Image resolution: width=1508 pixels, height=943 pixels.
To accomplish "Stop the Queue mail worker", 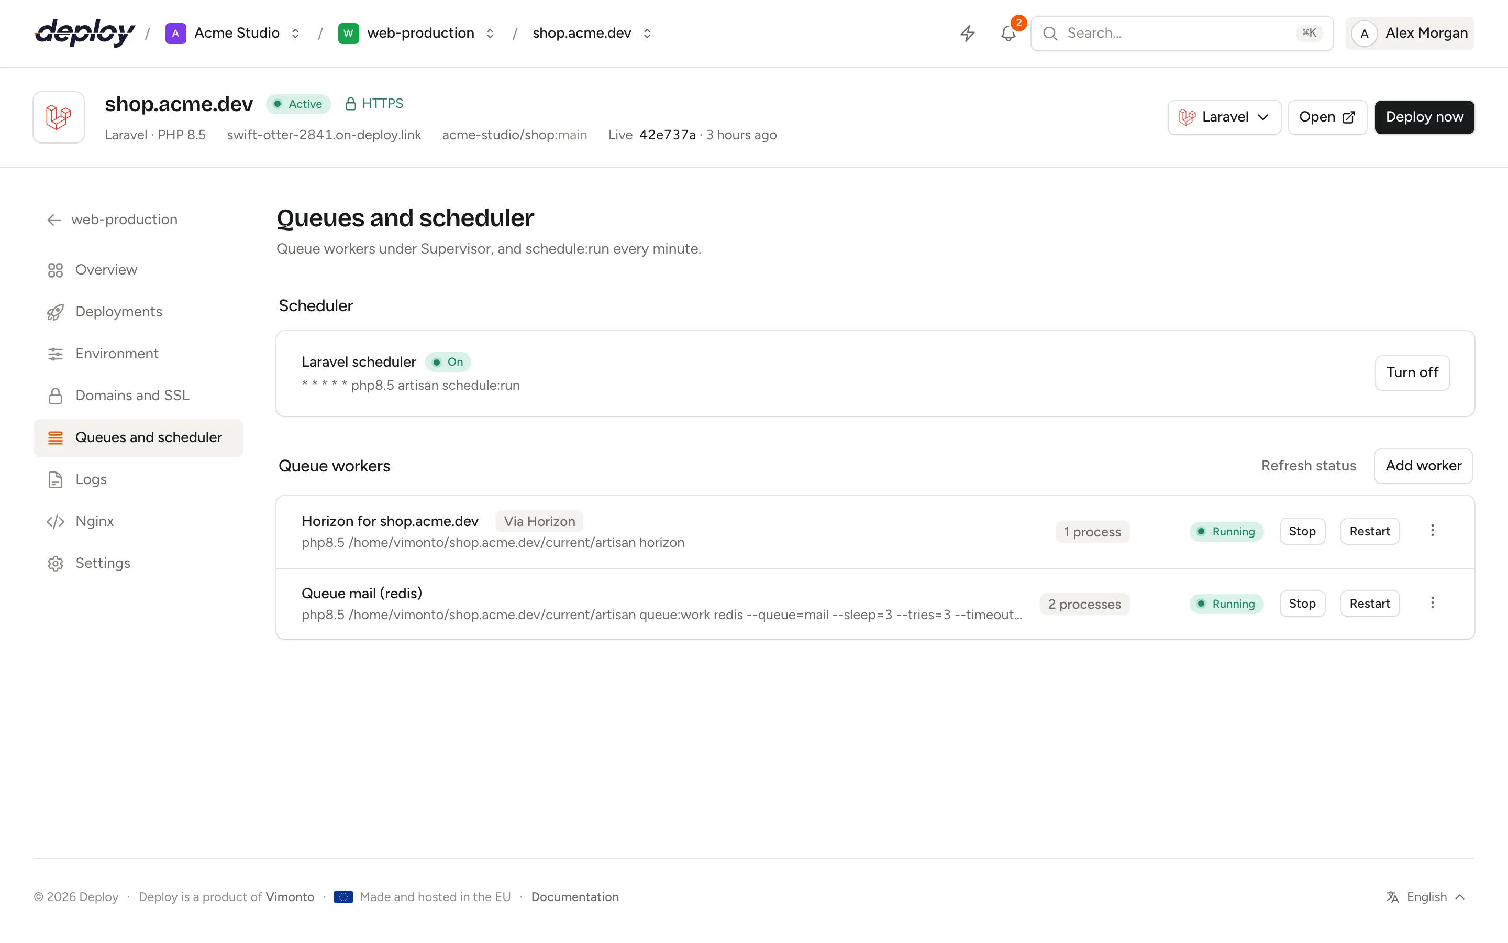I will click(x=1302, y=604).
